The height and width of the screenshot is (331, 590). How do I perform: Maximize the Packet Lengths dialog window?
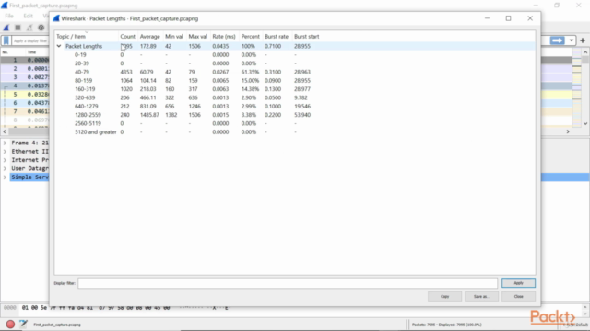[508, 18]
